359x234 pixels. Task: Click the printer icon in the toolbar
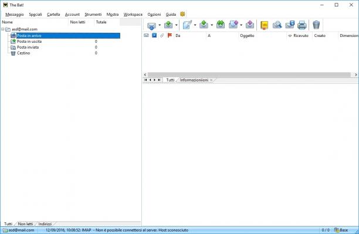302,25
